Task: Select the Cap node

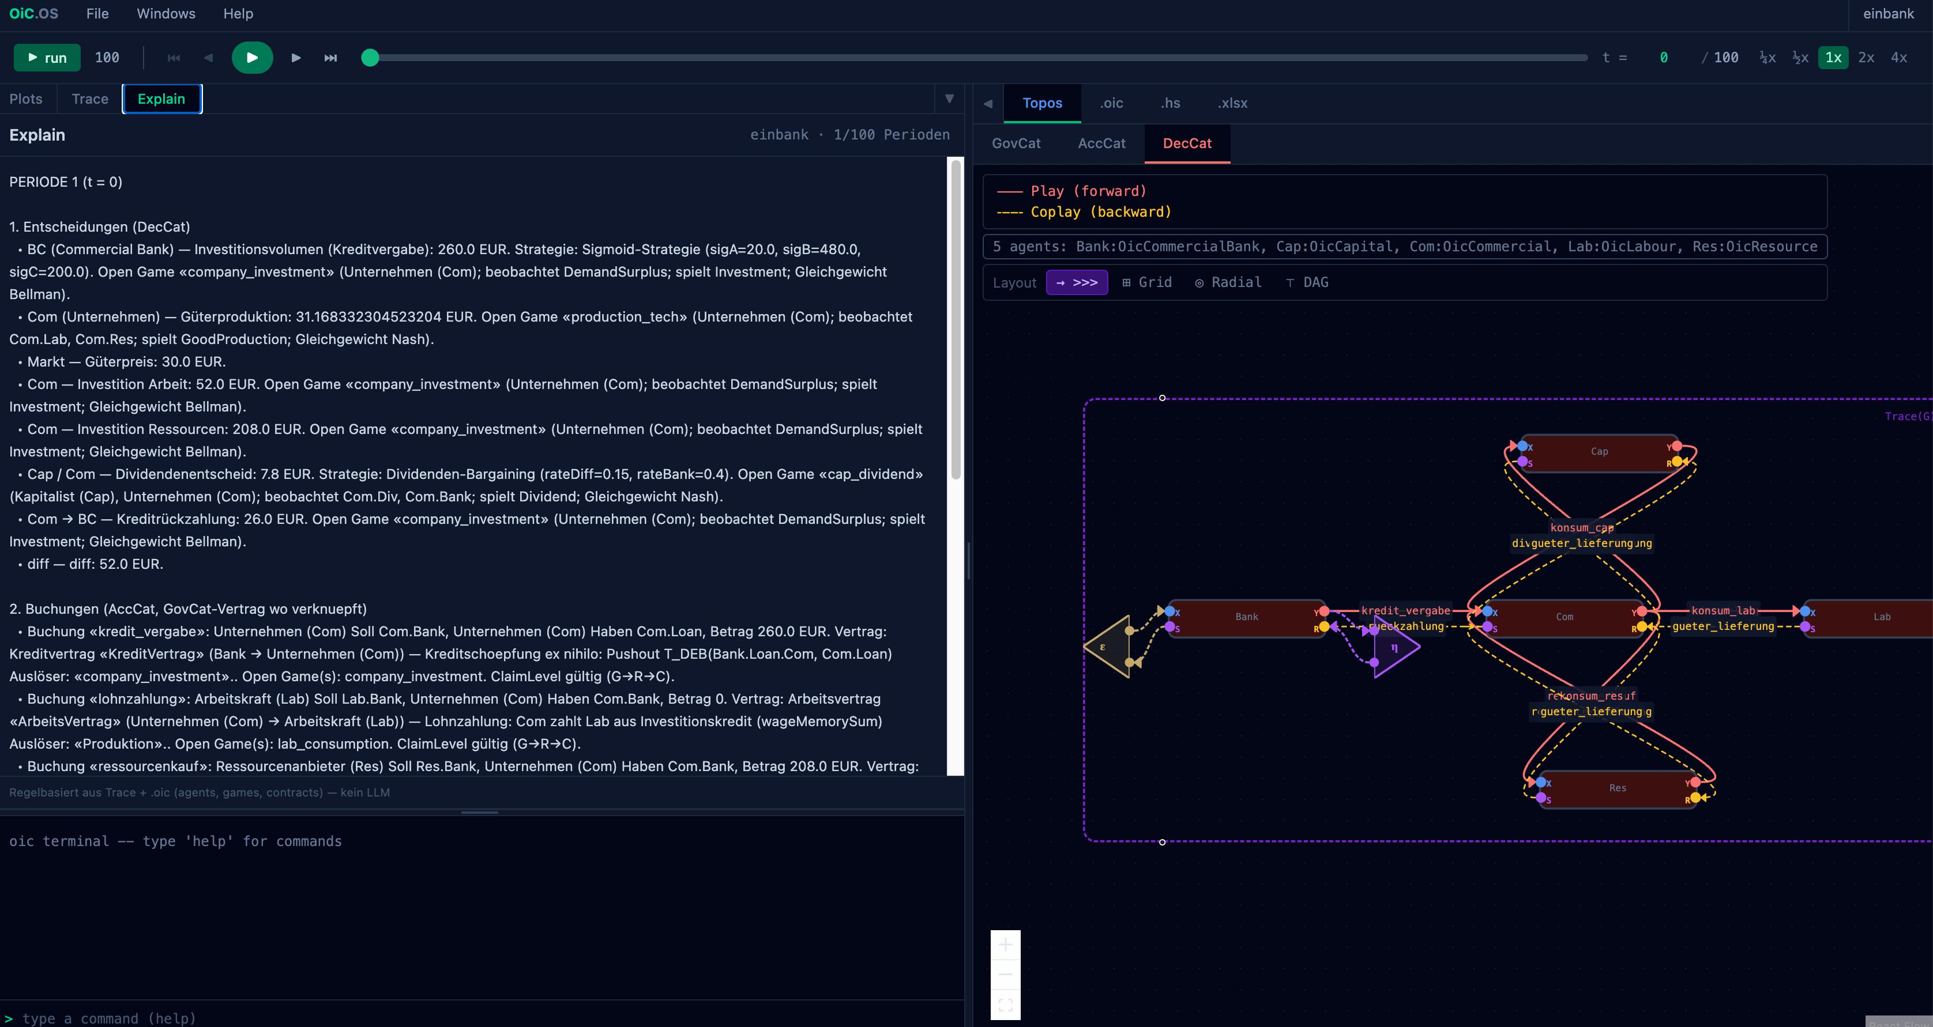Action: 1599,452
